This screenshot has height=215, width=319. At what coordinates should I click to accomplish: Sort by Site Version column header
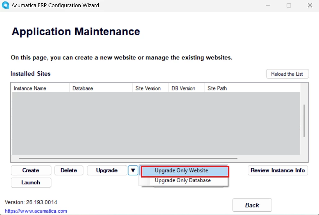point(151,88)
